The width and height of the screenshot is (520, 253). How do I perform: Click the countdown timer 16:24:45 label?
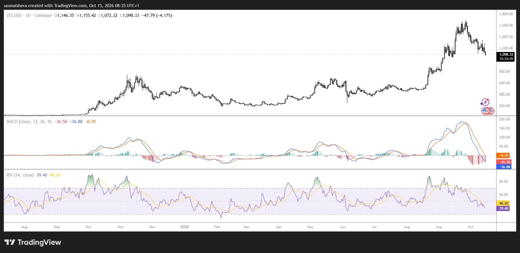pos(506,59)
